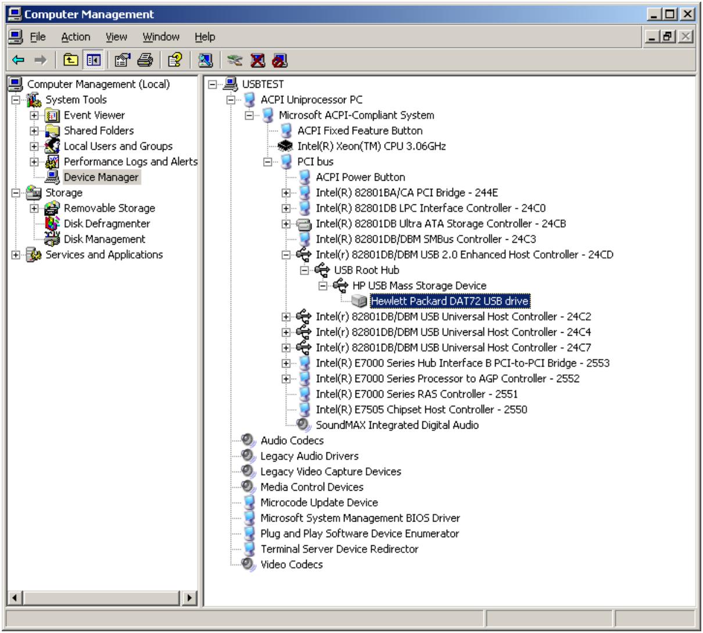Screen dimensions: 703x633
Task: Expand Ultra ATA Storage Controller - 24CB
Action: click(x=286, y=224)
